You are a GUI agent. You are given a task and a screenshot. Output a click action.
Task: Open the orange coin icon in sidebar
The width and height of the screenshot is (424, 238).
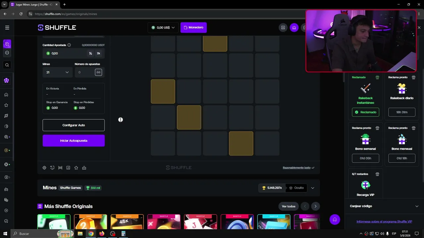click(6, 150)
